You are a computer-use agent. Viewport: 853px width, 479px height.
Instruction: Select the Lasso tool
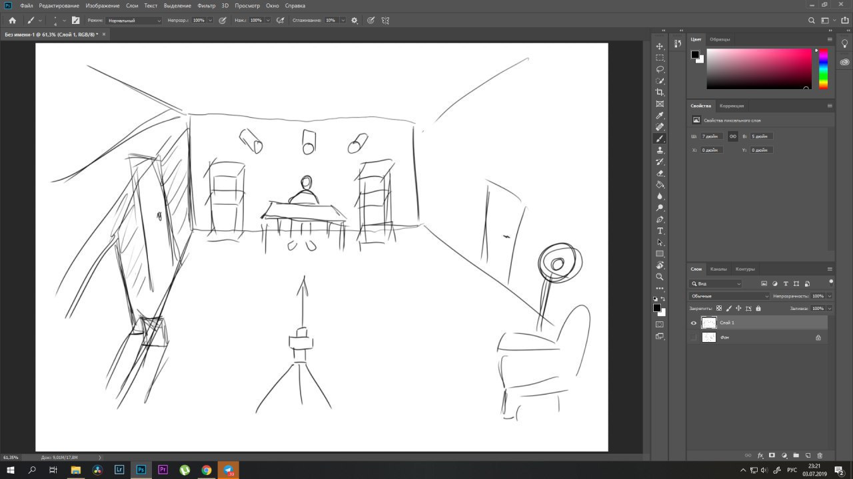click(x=660, y=69)
